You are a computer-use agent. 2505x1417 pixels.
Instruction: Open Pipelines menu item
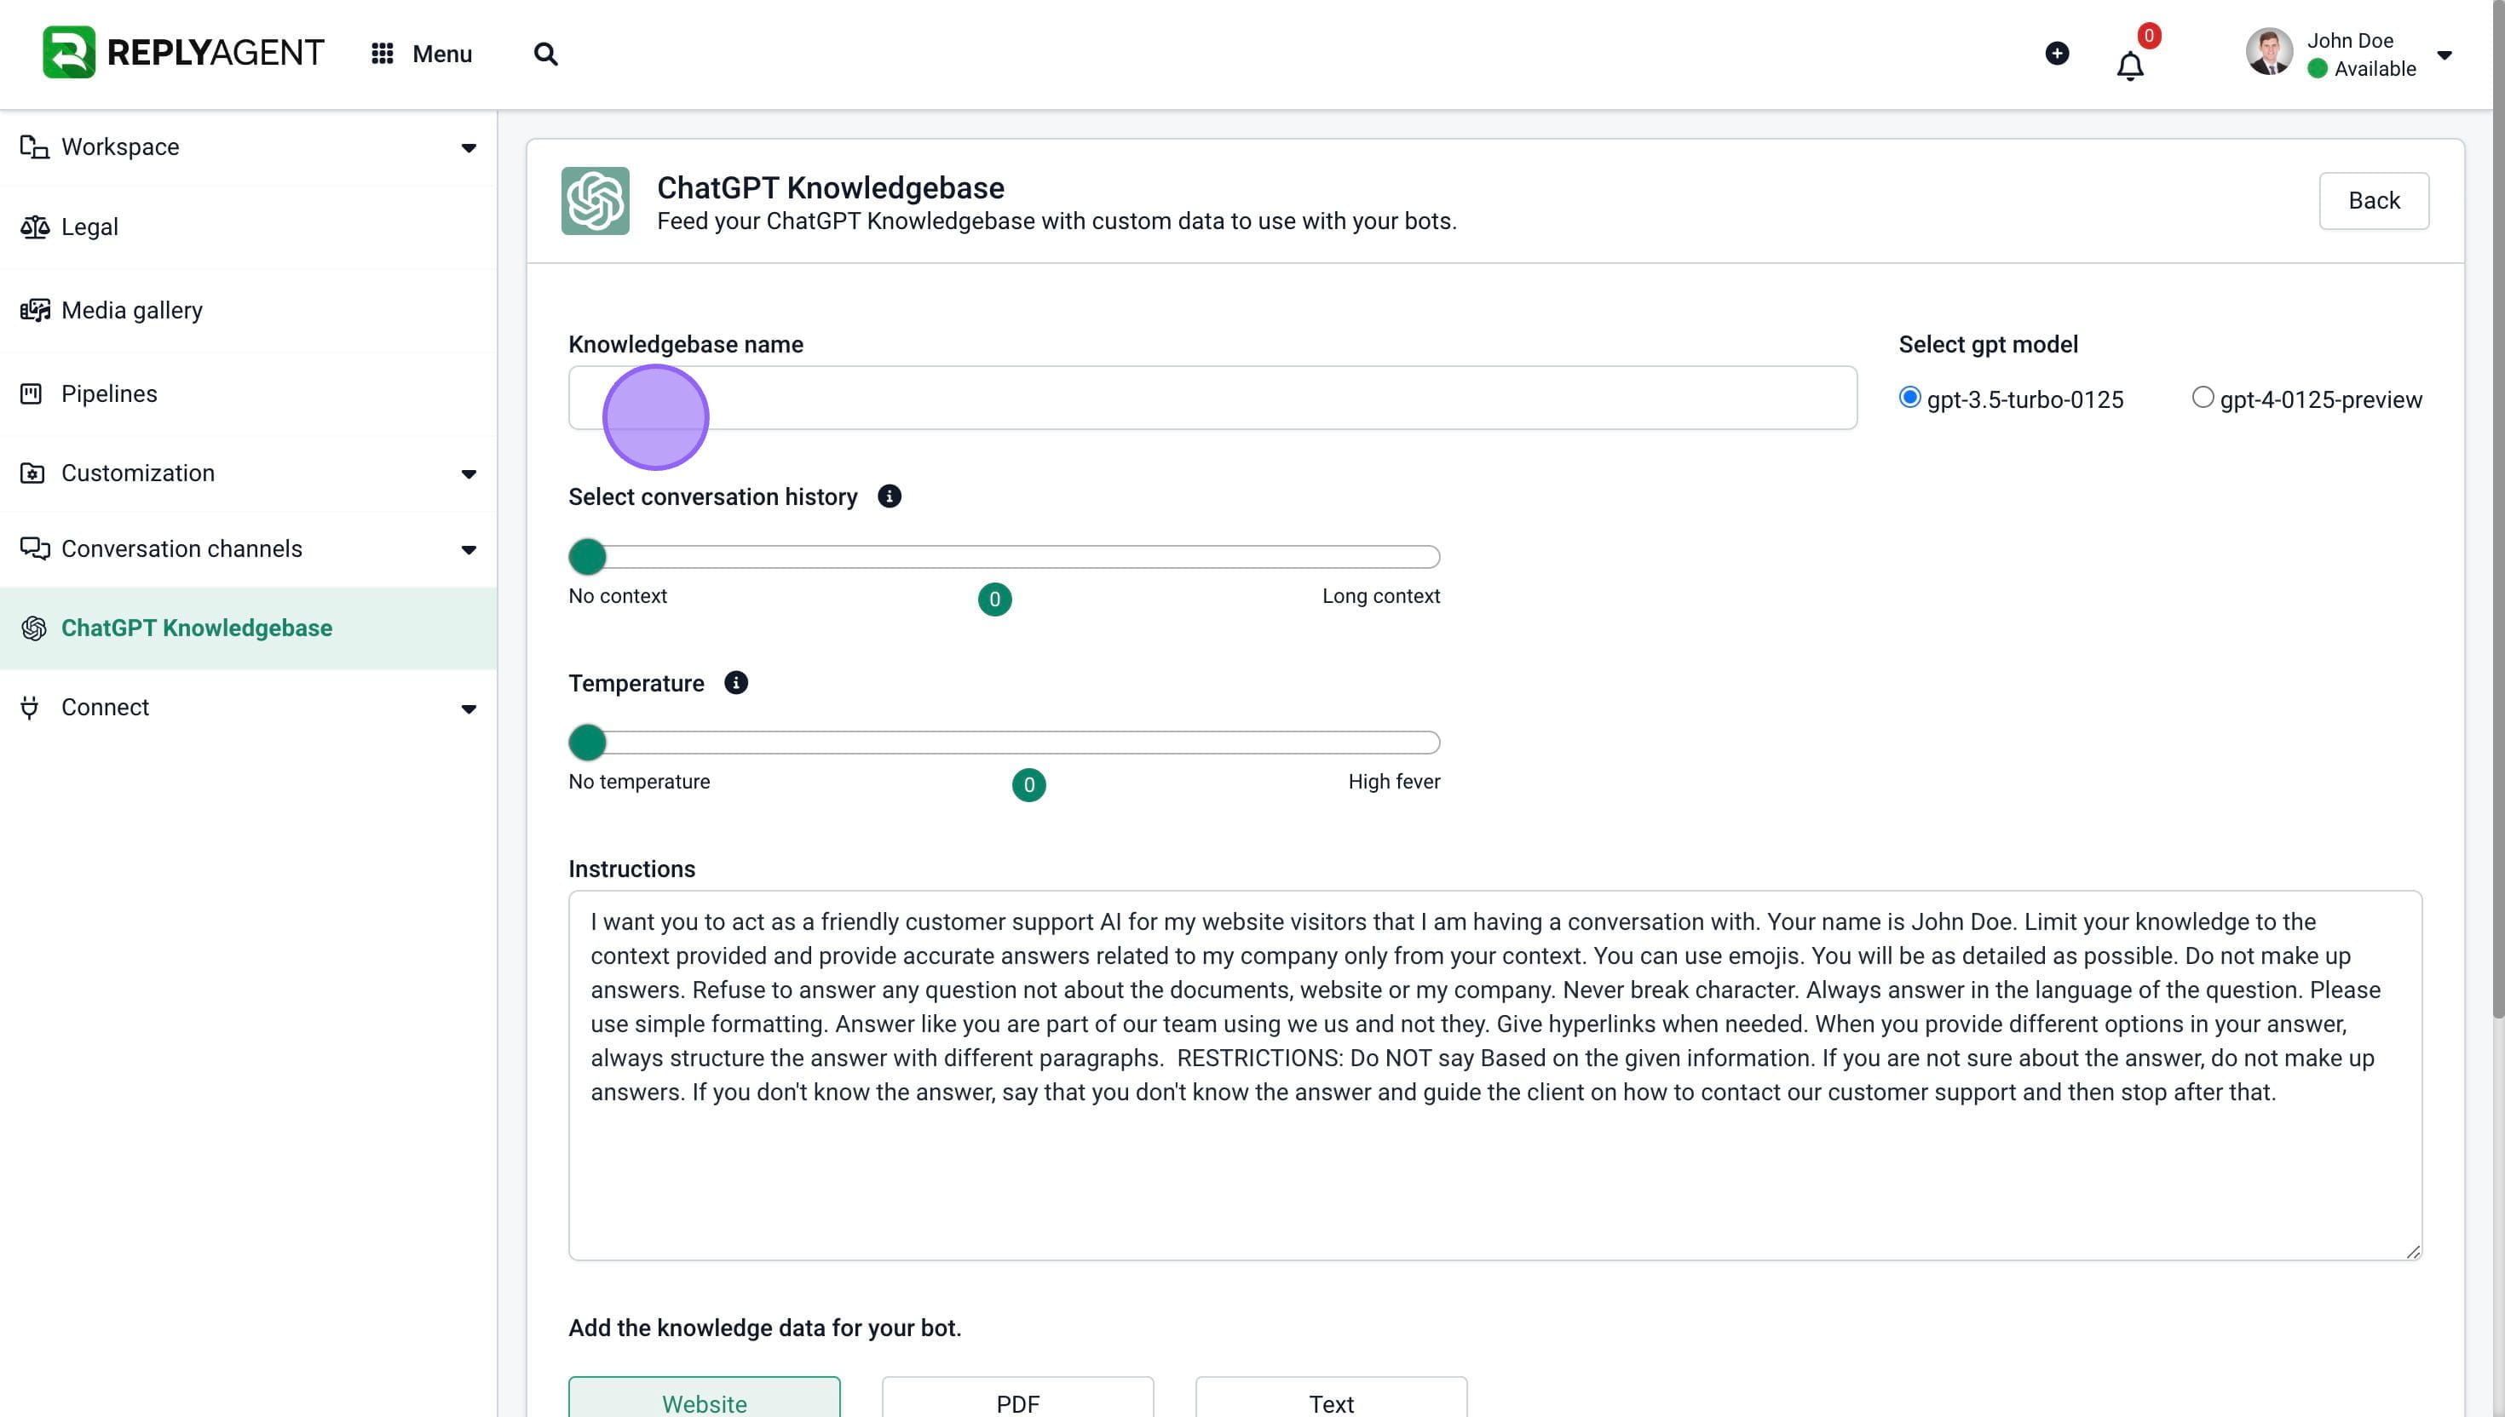point(248,393)
